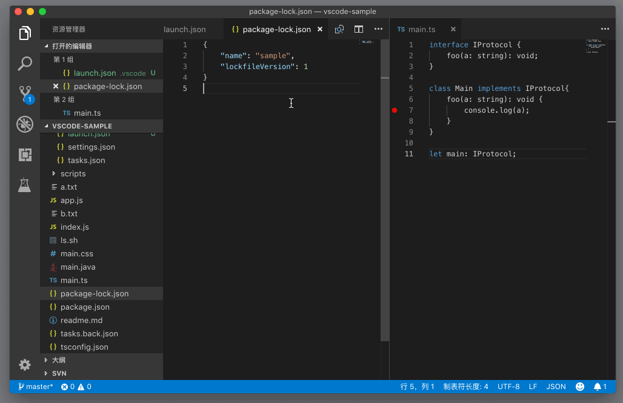Click the notification bell in status bar

pos(599,387)
